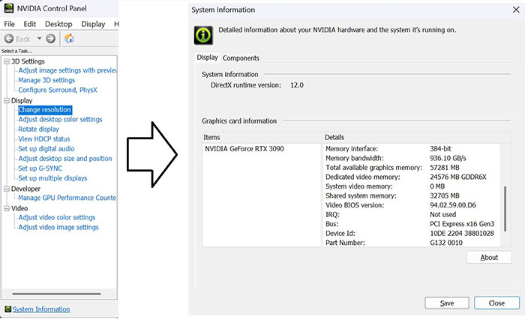Open Adjust desktop color settings
Viewport: 525px width, 319px height.
[60, 119]
